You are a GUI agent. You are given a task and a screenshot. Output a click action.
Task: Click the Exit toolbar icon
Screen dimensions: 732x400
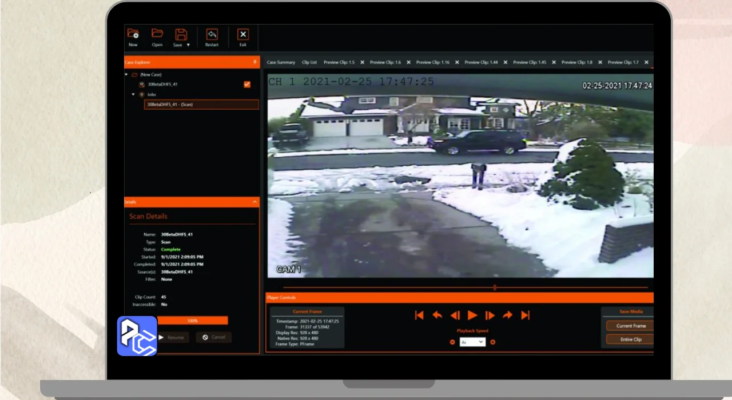point(243,35)
